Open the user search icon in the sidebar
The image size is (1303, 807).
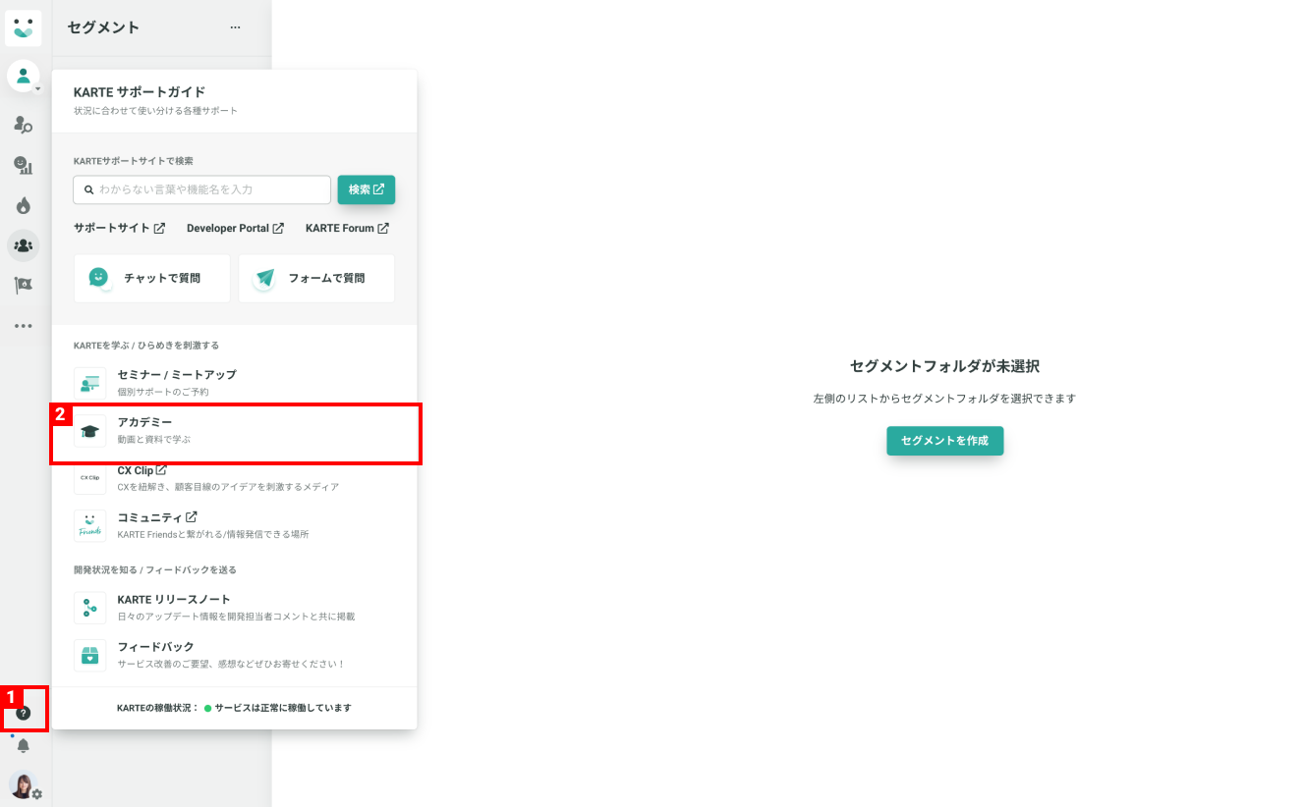tap(24, 125)
